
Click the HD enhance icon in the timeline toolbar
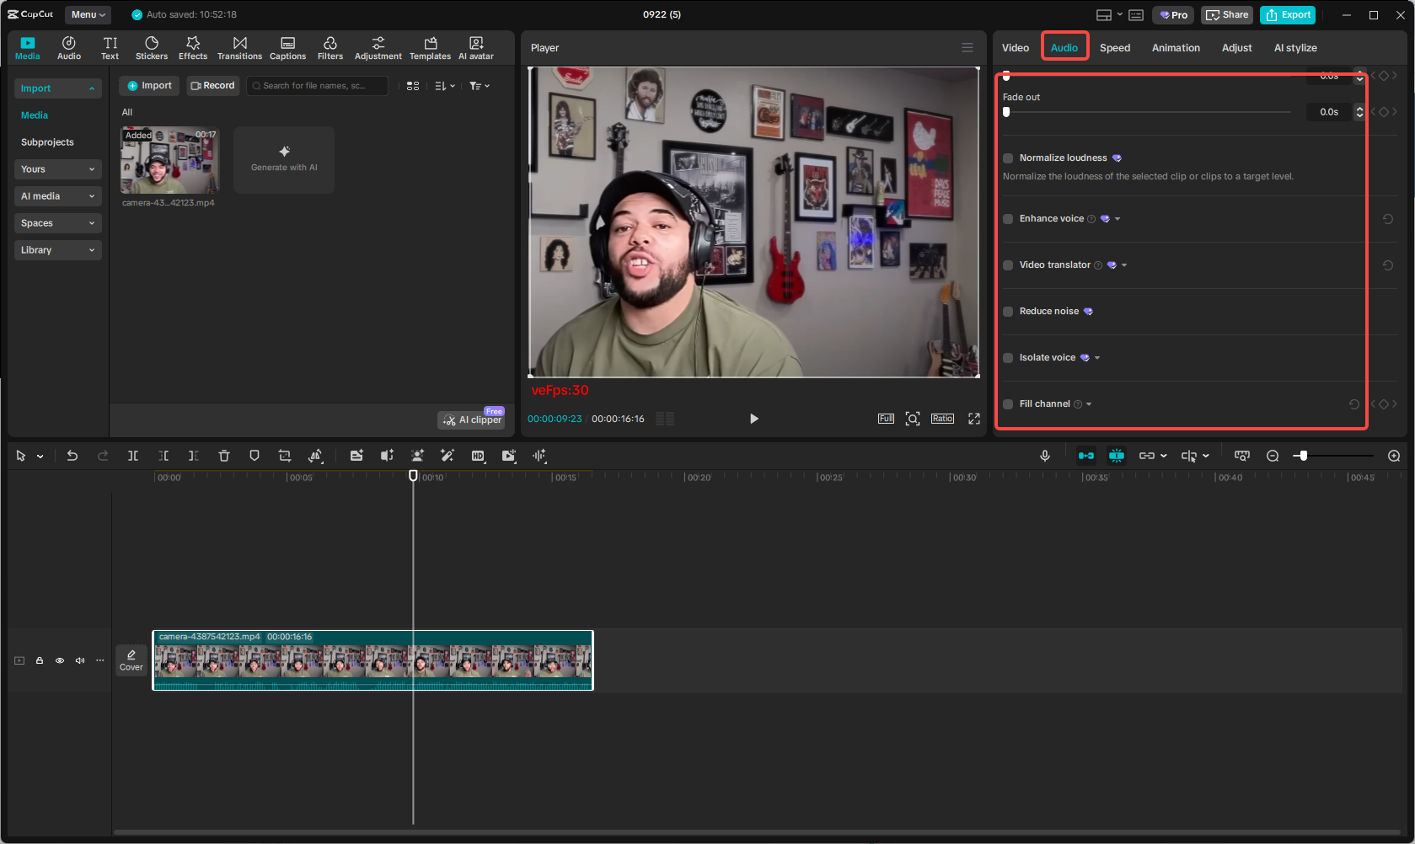(478, 456)
